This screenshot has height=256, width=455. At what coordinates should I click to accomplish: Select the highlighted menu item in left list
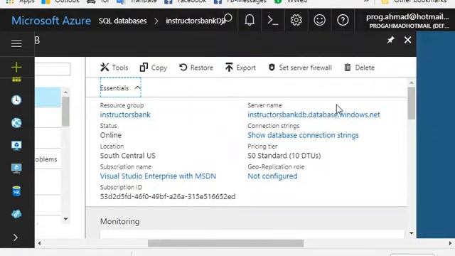48,97
